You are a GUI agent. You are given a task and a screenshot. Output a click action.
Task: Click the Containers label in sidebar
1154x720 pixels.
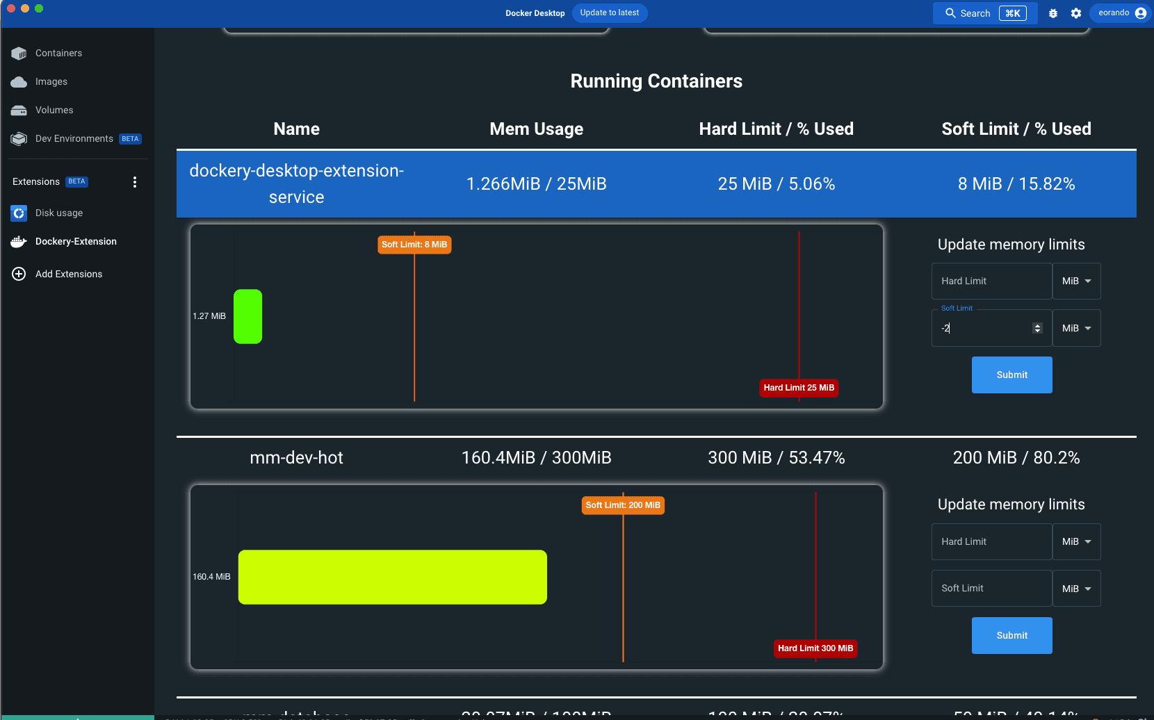(x=58, y=54)
